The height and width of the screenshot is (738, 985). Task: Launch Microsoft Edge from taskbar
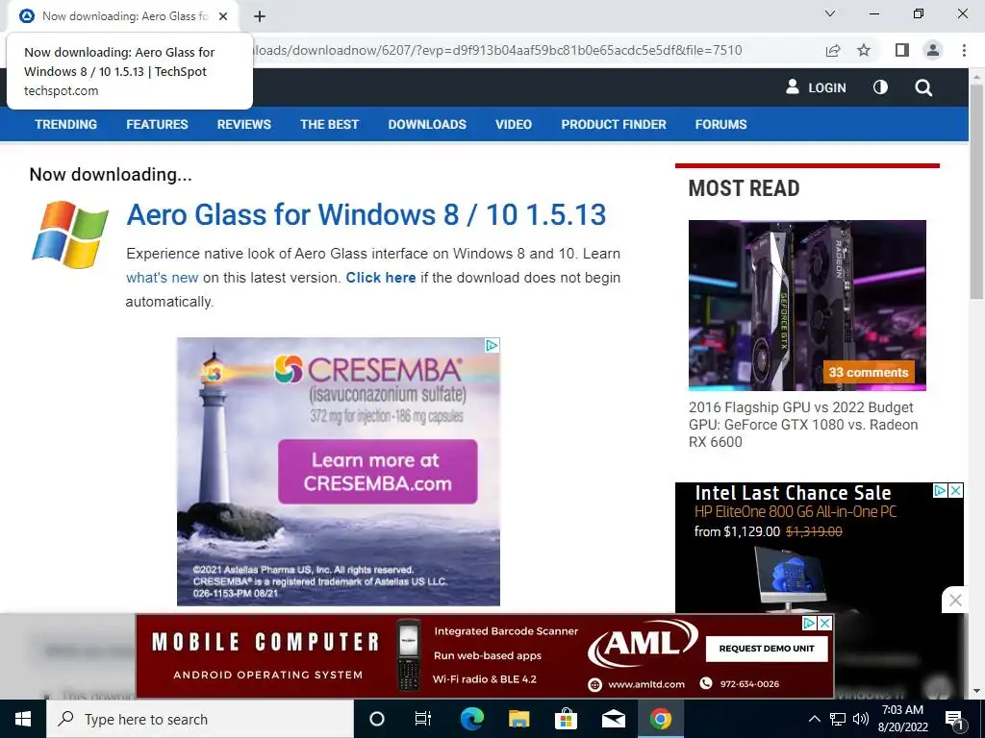(x=471, y=719)
